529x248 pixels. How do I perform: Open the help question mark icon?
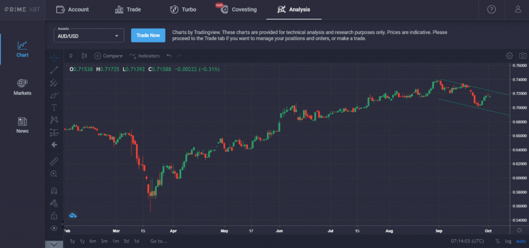coord(491,9)
